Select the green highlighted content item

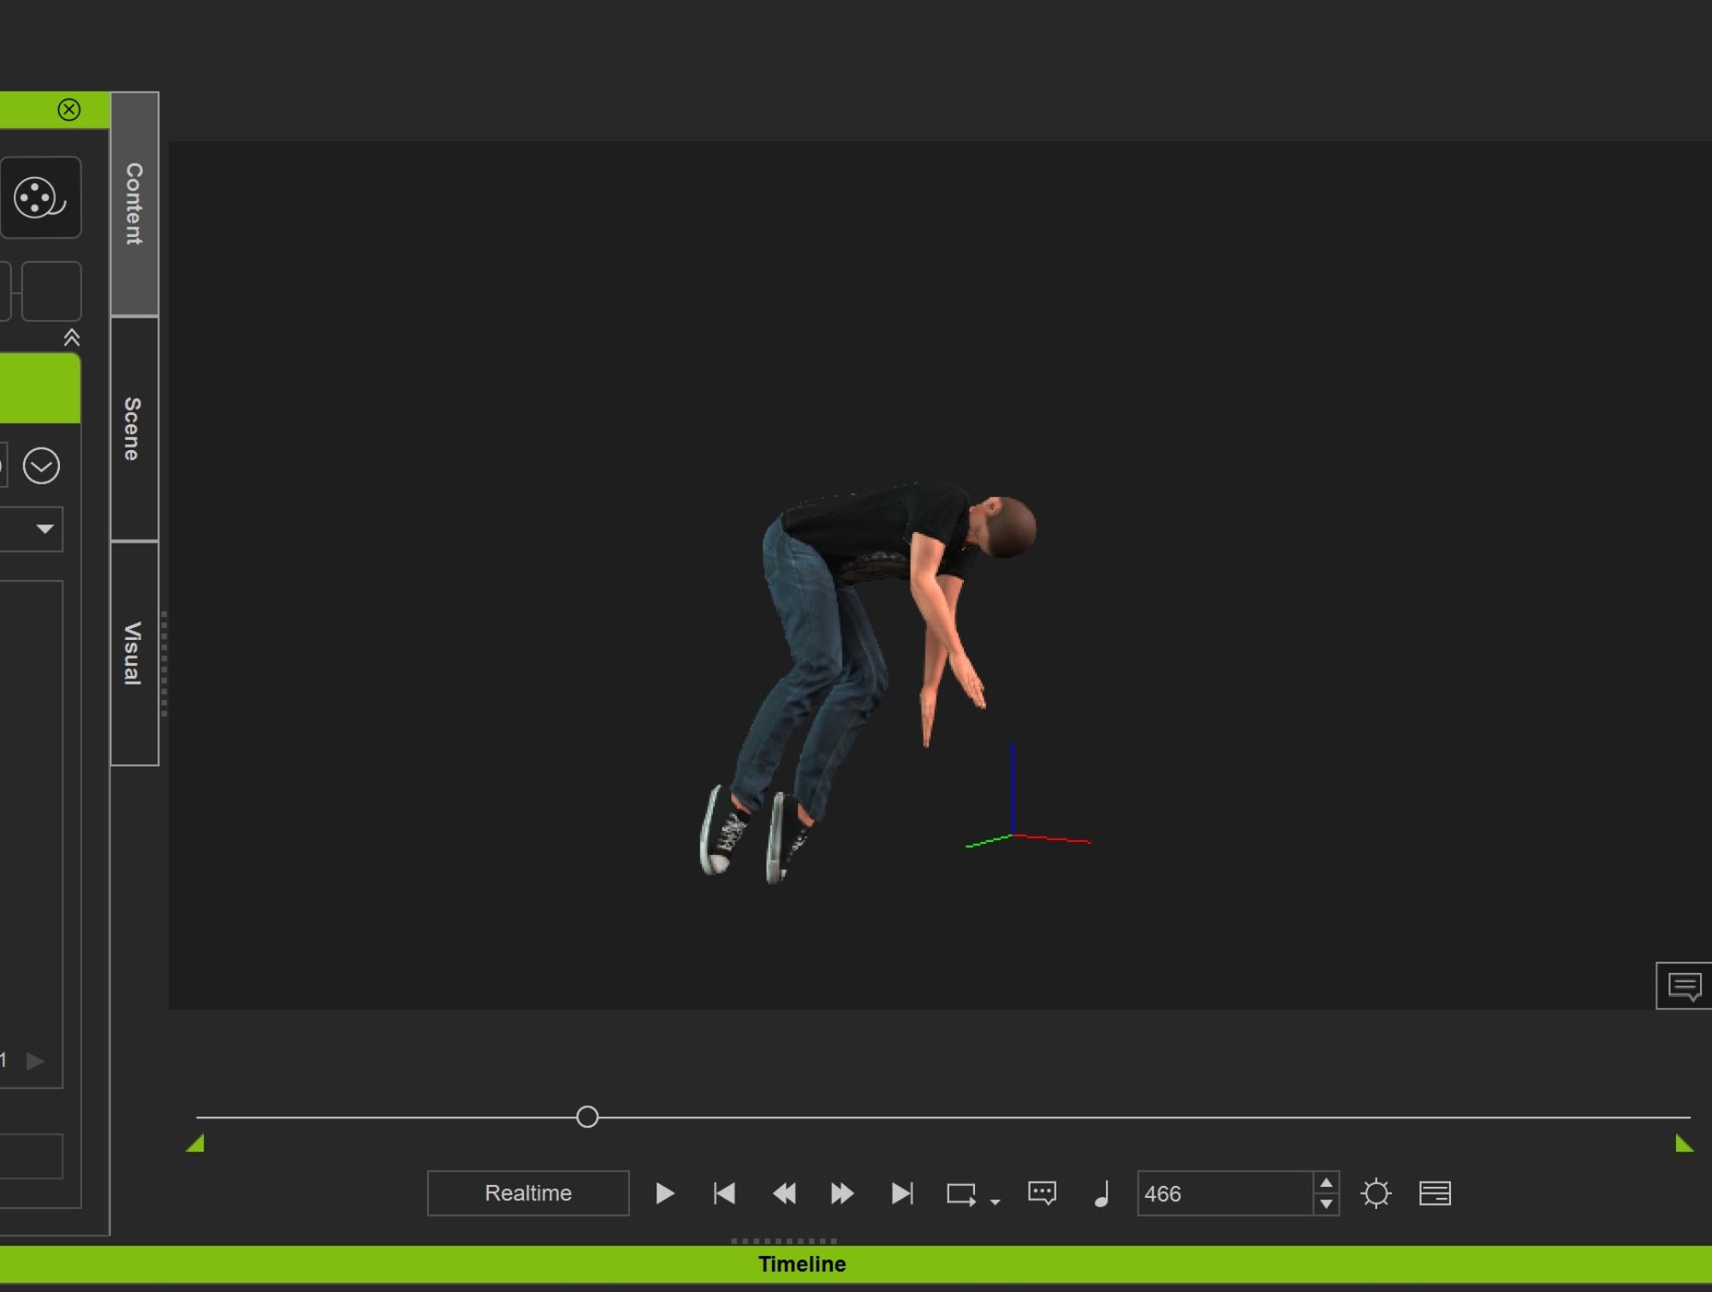[40, 388]
